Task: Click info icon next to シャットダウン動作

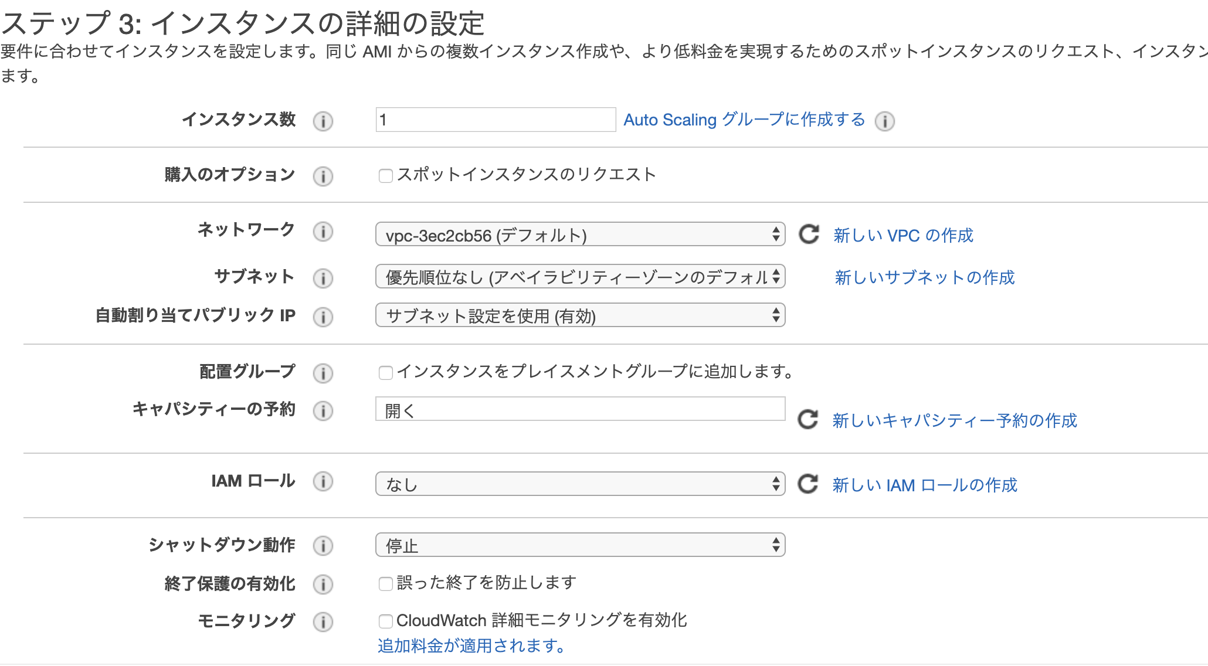Action: pyautogui.click(x=323, y=546)
